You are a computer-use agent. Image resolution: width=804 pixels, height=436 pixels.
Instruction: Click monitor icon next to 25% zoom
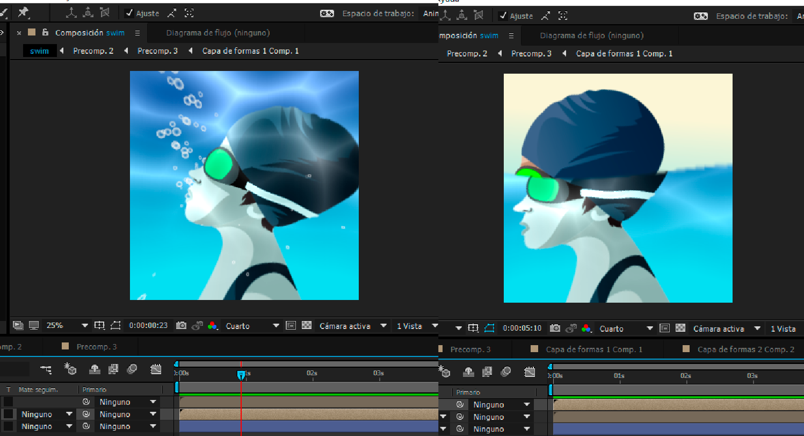coord(34,325)
